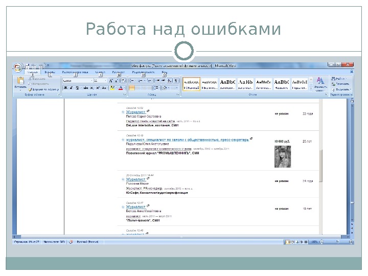
Task: Apply subscript formatting (x₂)
Action: [x=92, y=88]
